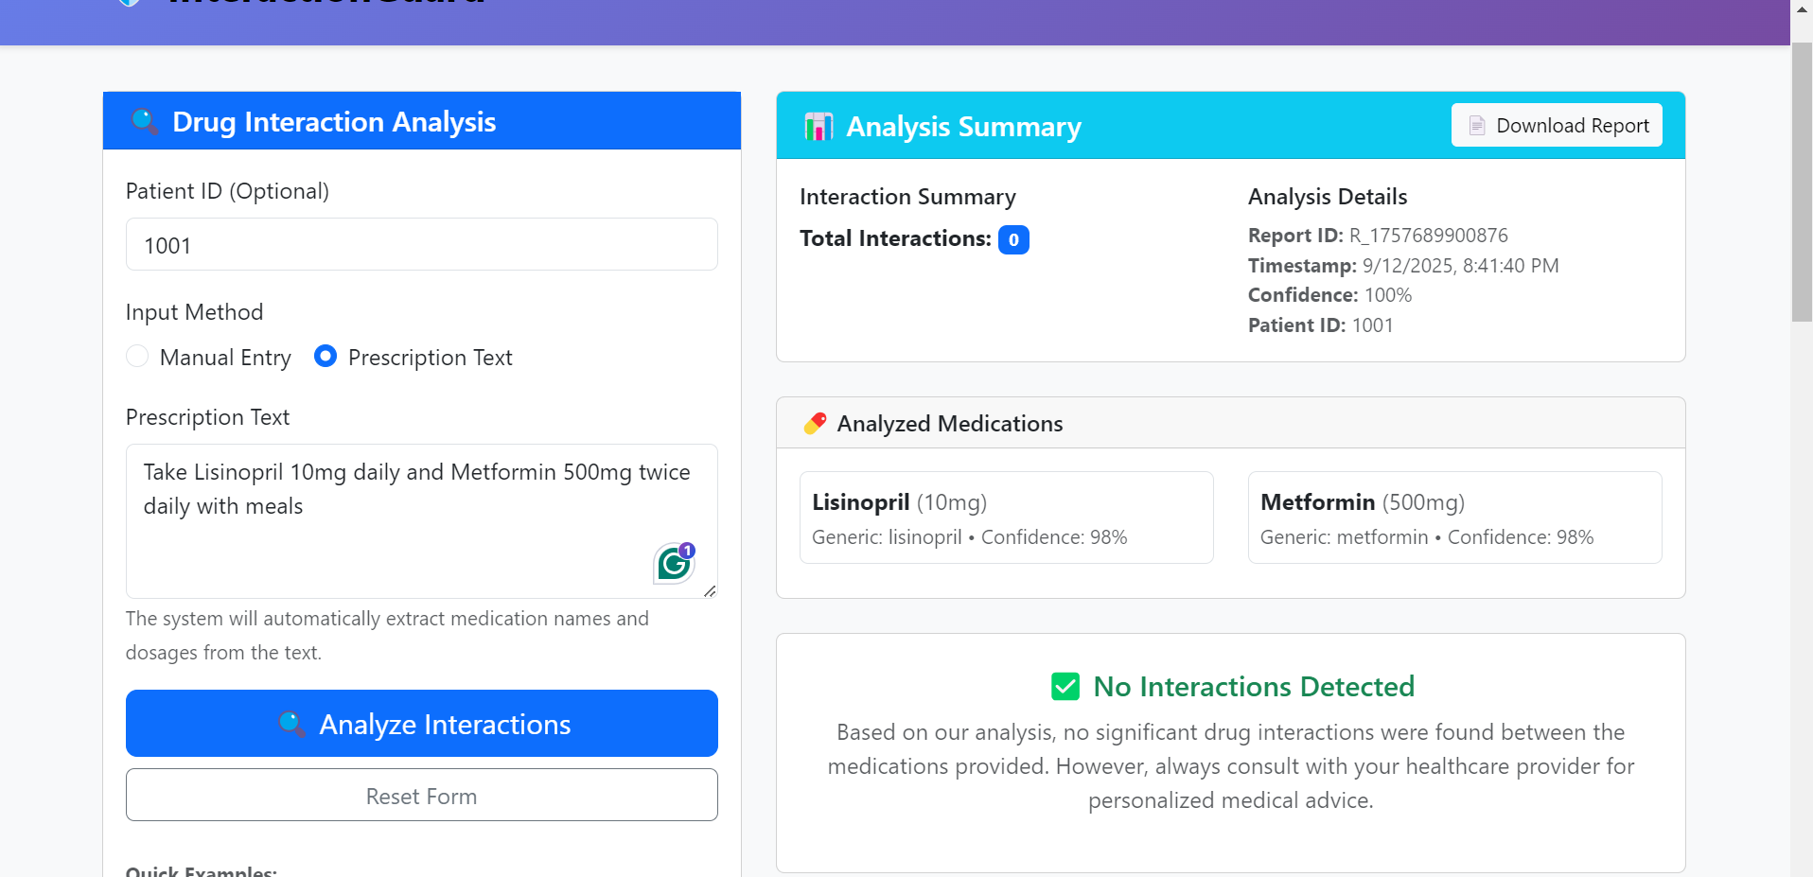
Task: Click the textarea resize handle corner
Action: [710, 590]
